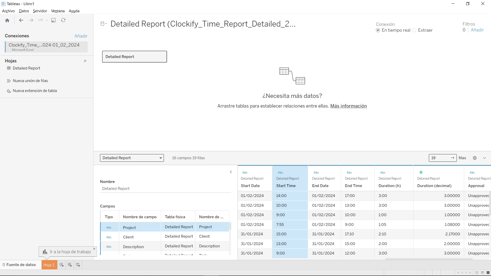
Task: Open the data grid settings gear icon
Action: [x=475, y=158]
